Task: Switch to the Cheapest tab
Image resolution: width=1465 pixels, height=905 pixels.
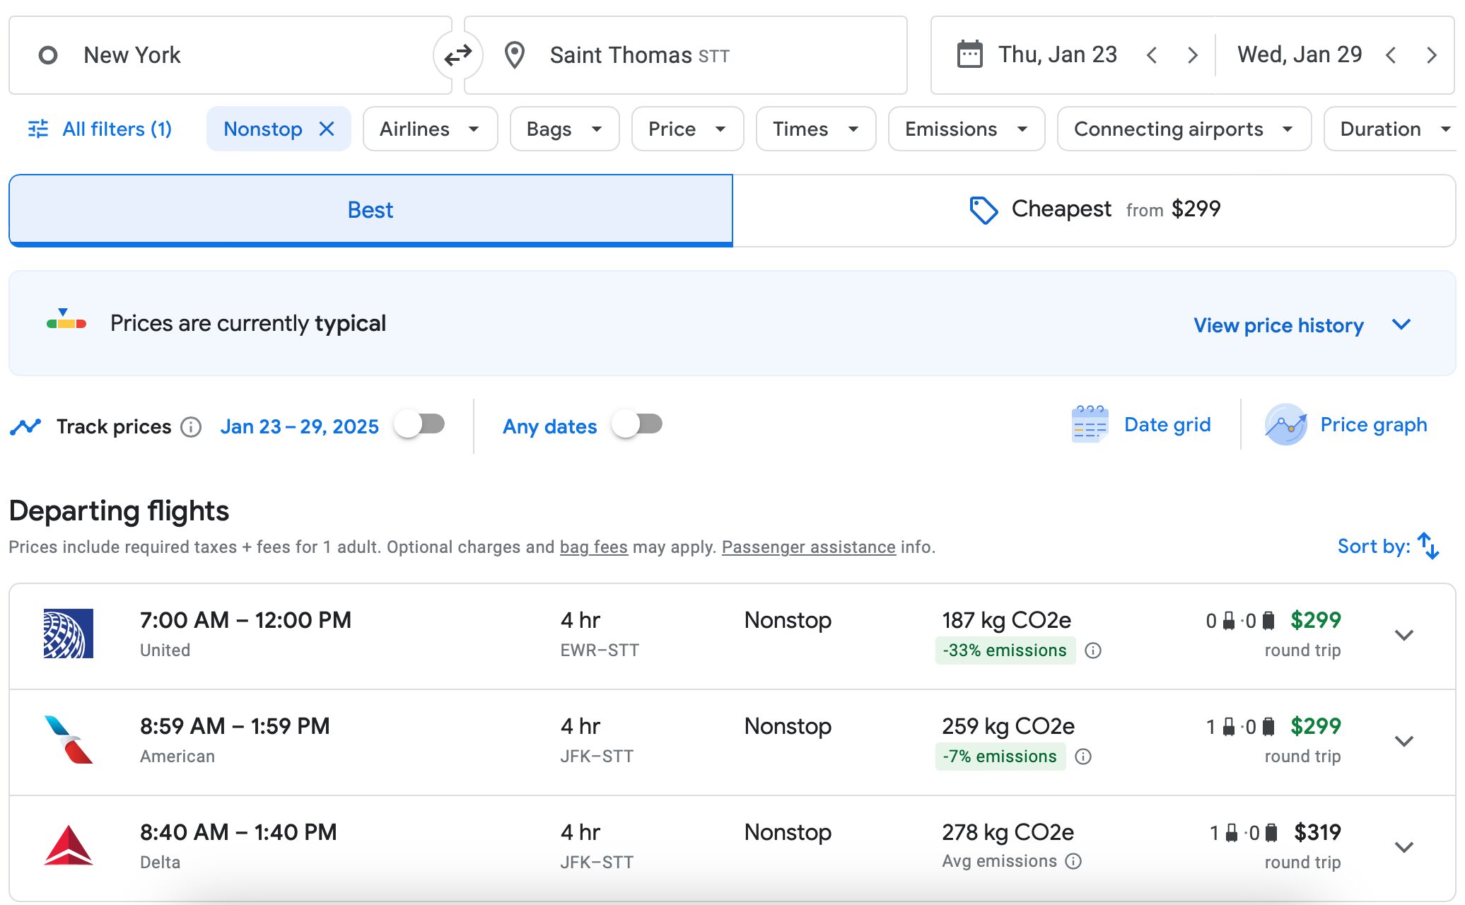Action: (1094, 210)
